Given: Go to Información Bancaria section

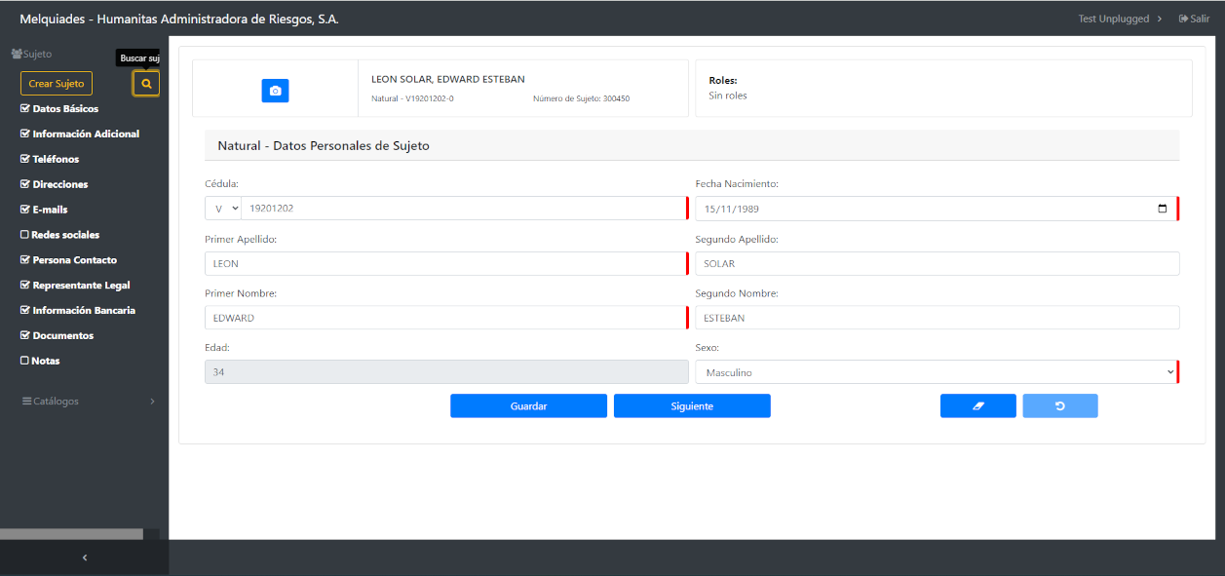Looking at the screenshot, I should point(83,310).
